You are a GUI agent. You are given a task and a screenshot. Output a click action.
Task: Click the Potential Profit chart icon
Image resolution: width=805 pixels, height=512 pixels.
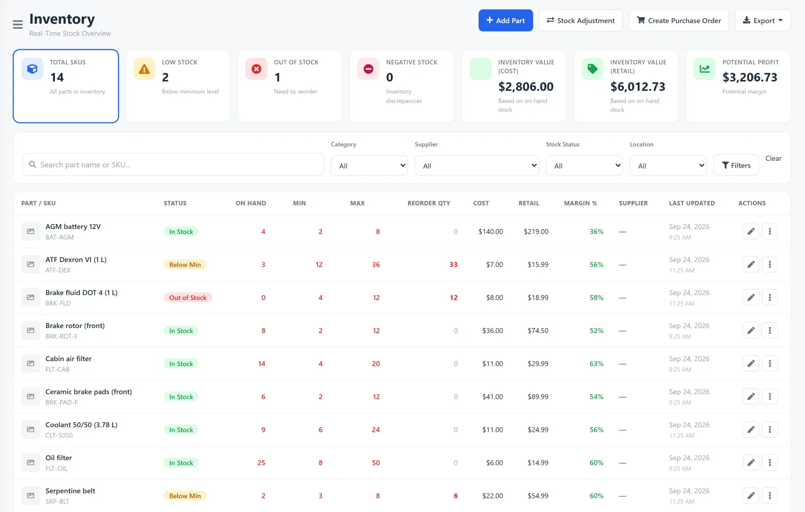(705, 69)
